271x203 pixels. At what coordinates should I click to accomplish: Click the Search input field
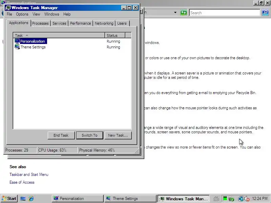[225, 13]
